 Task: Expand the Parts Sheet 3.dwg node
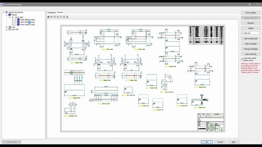13,24
